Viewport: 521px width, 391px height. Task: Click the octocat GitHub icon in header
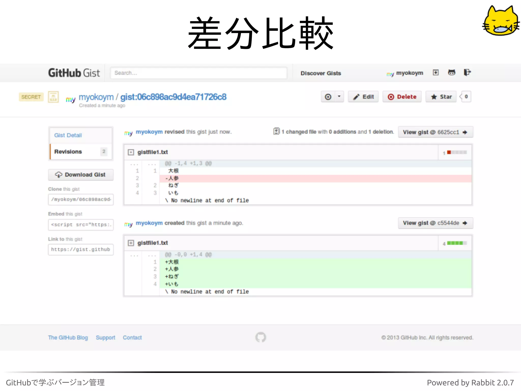click(x=452, y=73)
